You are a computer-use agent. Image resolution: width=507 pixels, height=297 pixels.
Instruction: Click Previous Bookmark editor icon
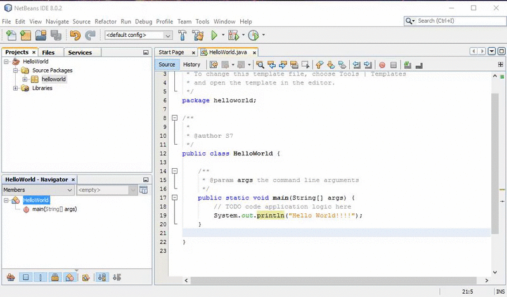tap(319, 65)
